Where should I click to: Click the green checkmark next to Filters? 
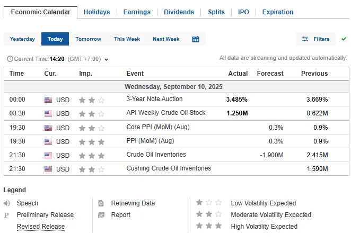(344, 39)
